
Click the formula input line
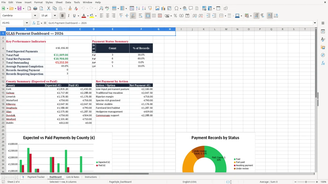180,23
